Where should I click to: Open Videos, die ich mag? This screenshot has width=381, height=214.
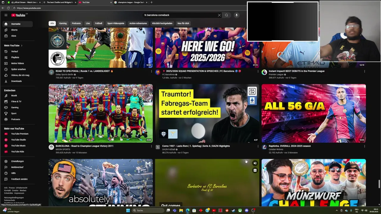pos(20,75)
